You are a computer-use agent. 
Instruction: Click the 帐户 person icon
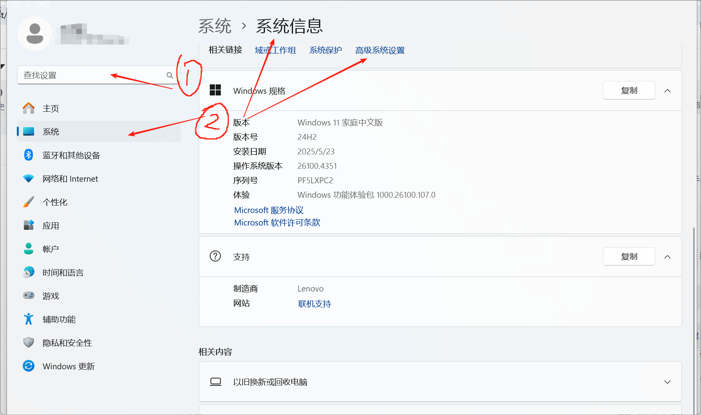pyautogui.click(x=29, y=249)
